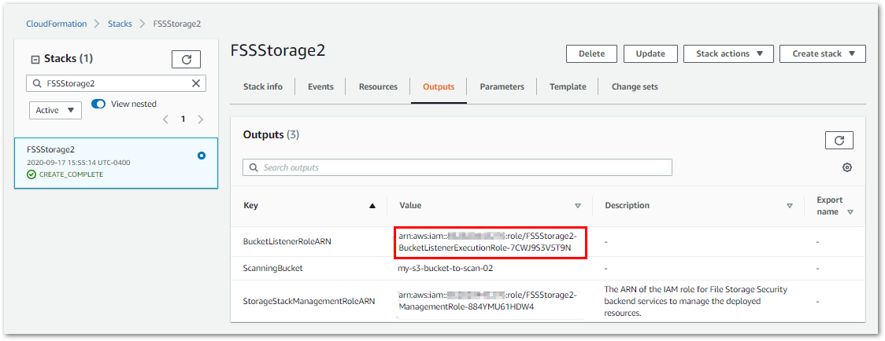Switch to the Resources tab
Image resolution: width=885 pixels, height=341 pixels.
(378, 86)
